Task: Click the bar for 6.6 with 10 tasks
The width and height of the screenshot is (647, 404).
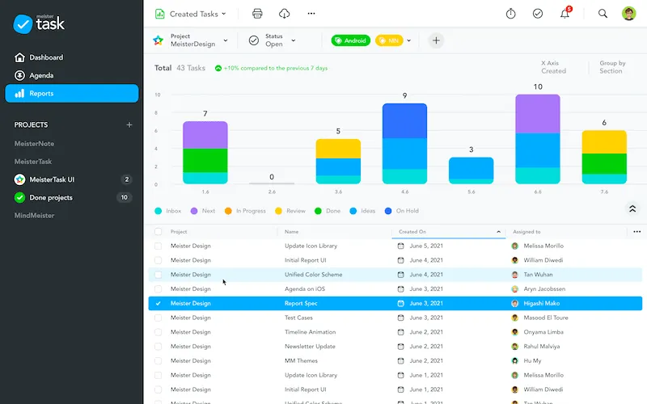Action: click(538, 139)
